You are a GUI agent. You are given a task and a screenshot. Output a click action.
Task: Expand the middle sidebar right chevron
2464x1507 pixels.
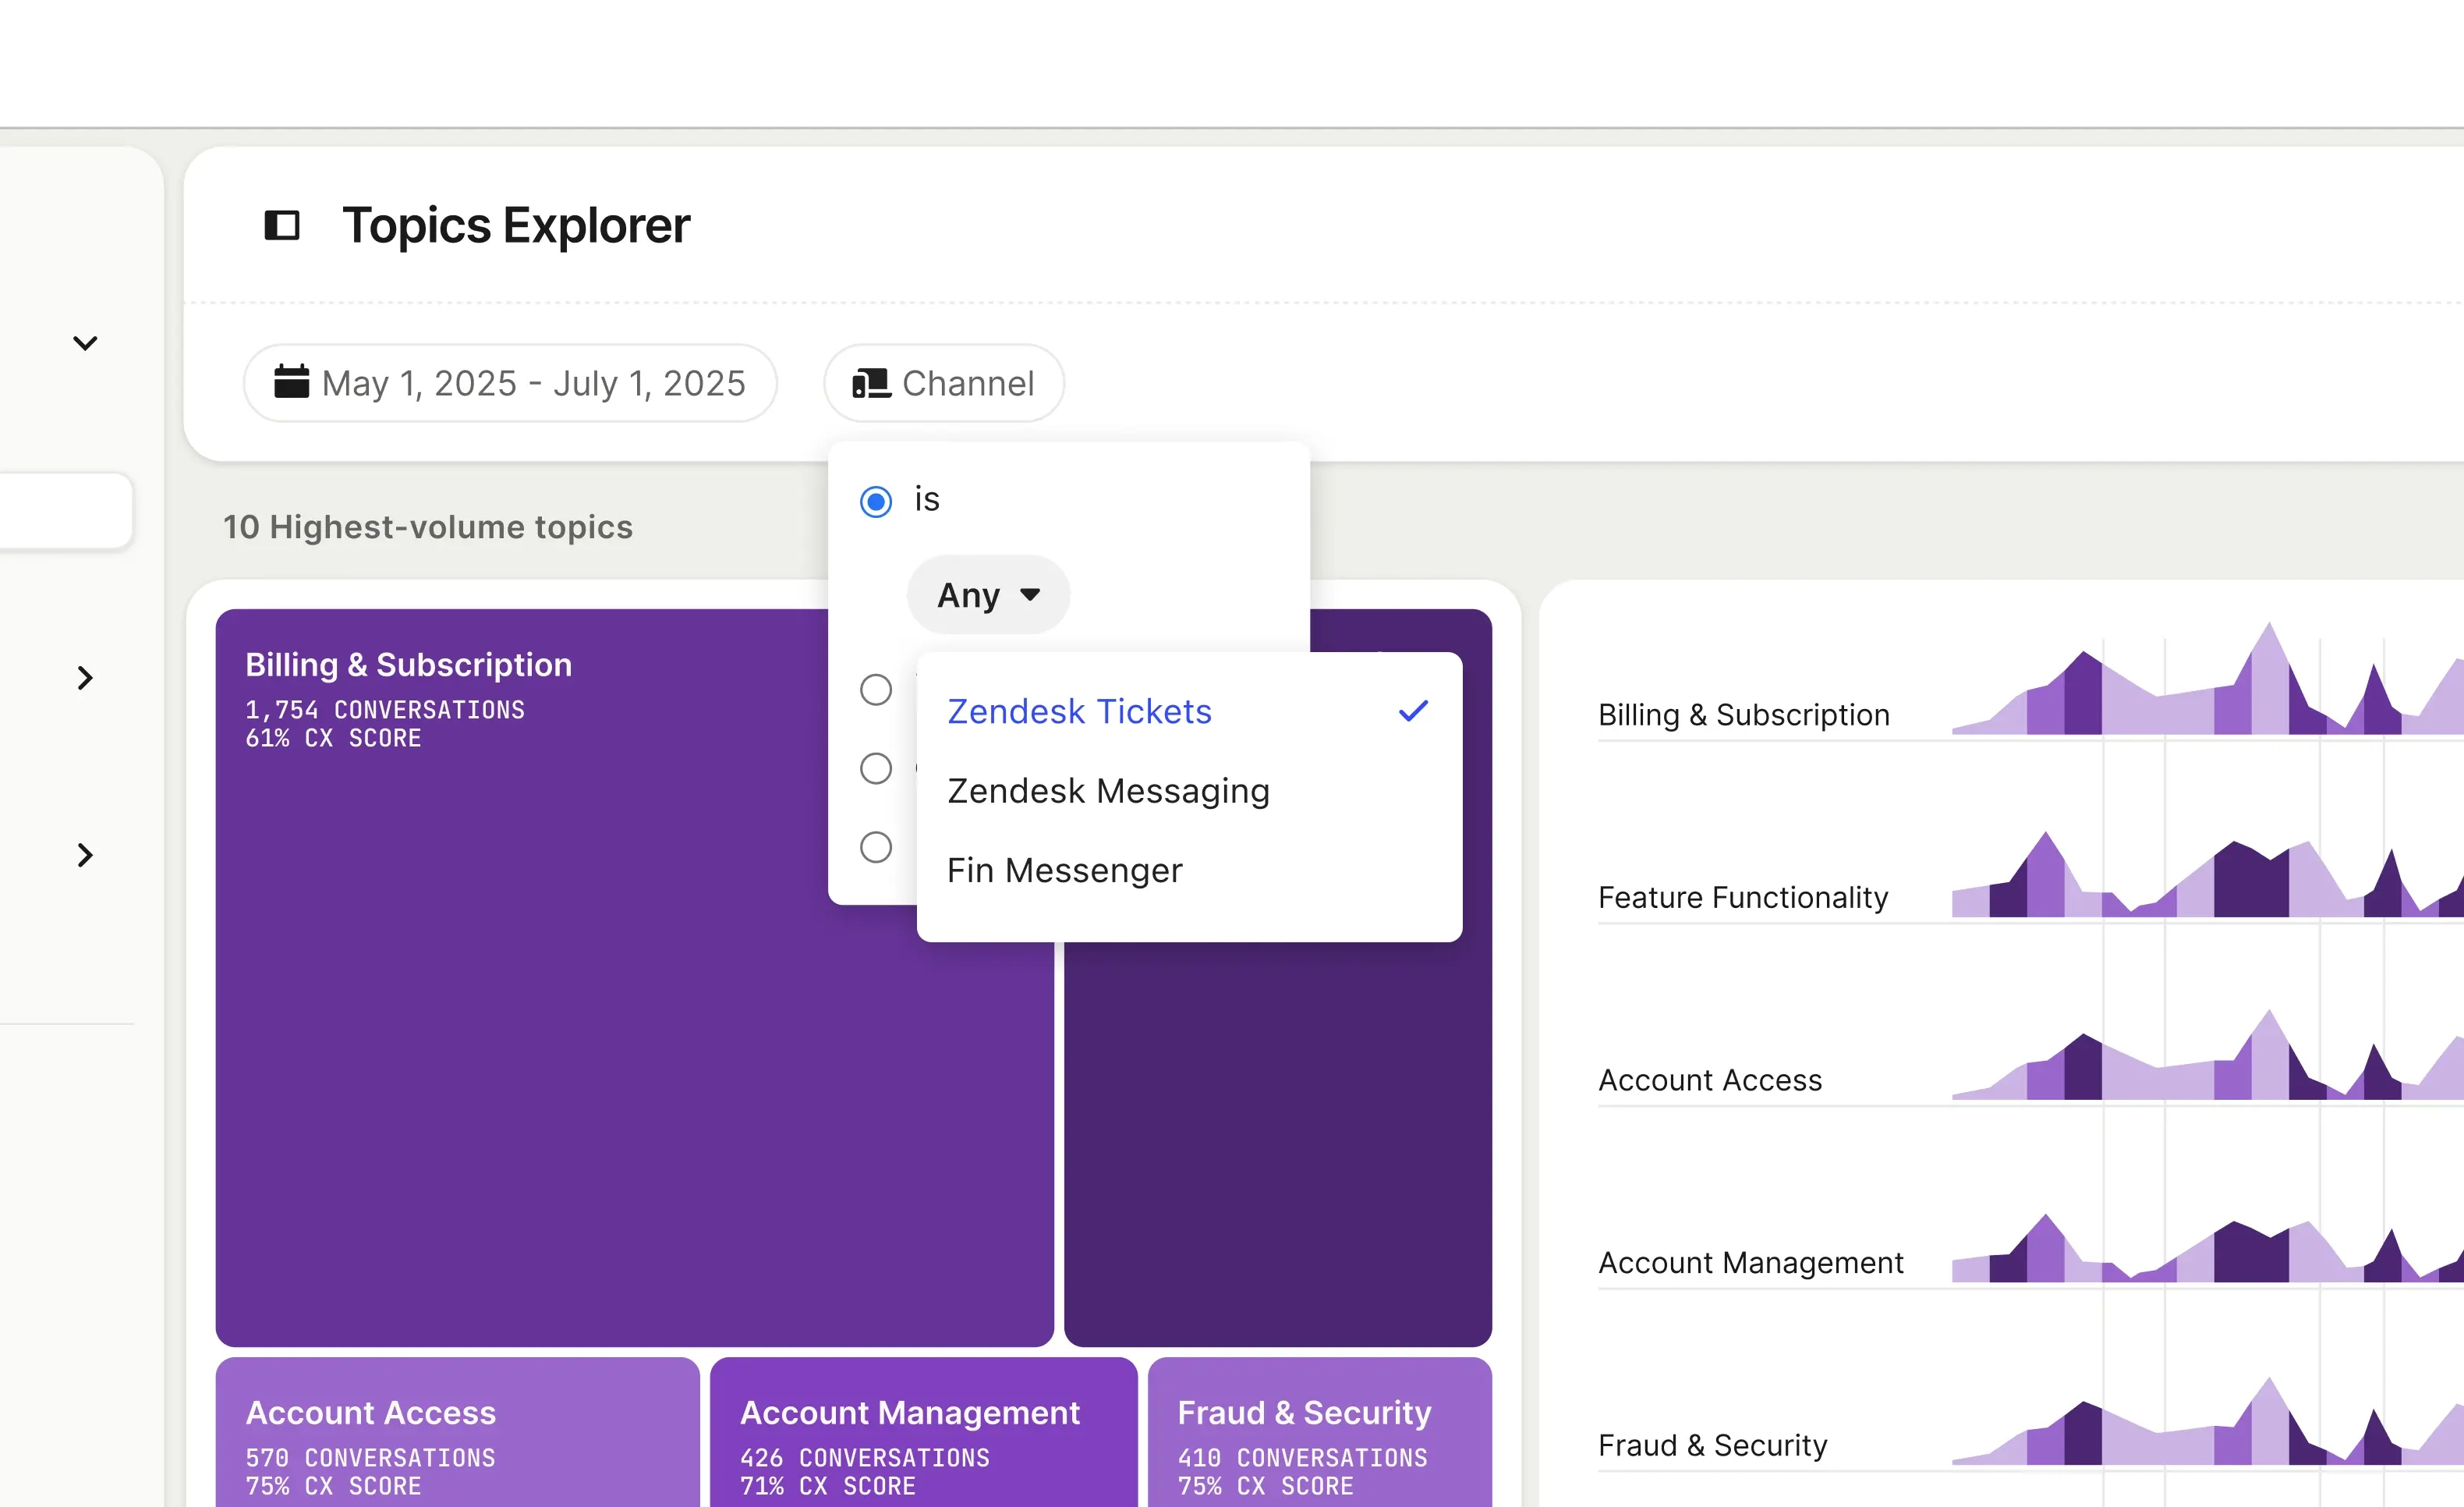pos(85,679)
